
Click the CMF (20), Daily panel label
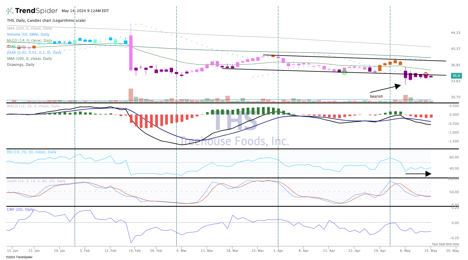point(20,210)
